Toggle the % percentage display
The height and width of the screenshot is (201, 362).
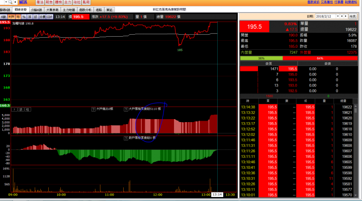(x=24, y=17)
